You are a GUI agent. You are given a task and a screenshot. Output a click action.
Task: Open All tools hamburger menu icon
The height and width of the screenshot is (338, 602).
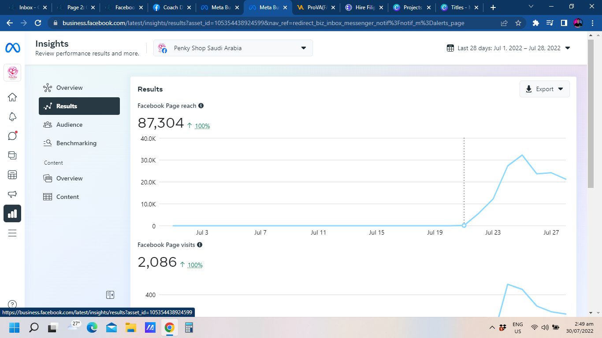click(12, 233)
